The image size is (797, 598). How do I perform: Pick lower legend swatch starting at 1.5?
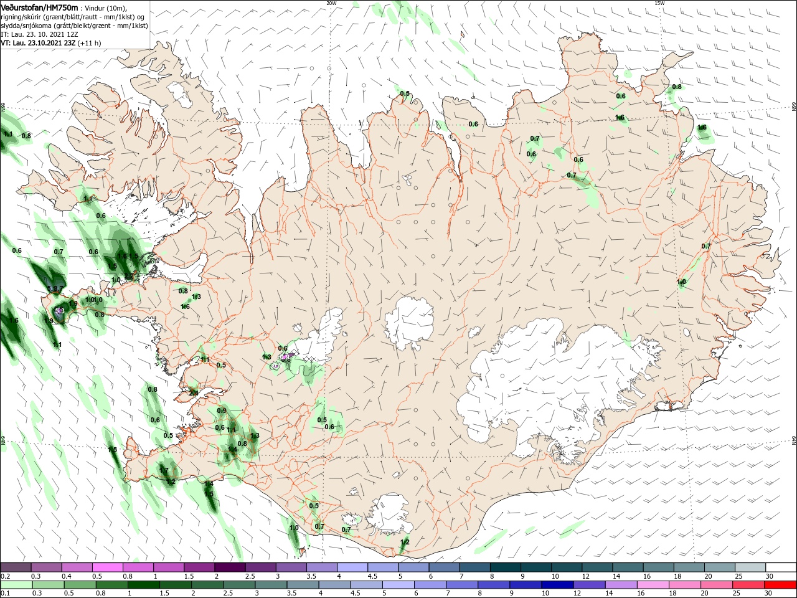pos(175,585)
